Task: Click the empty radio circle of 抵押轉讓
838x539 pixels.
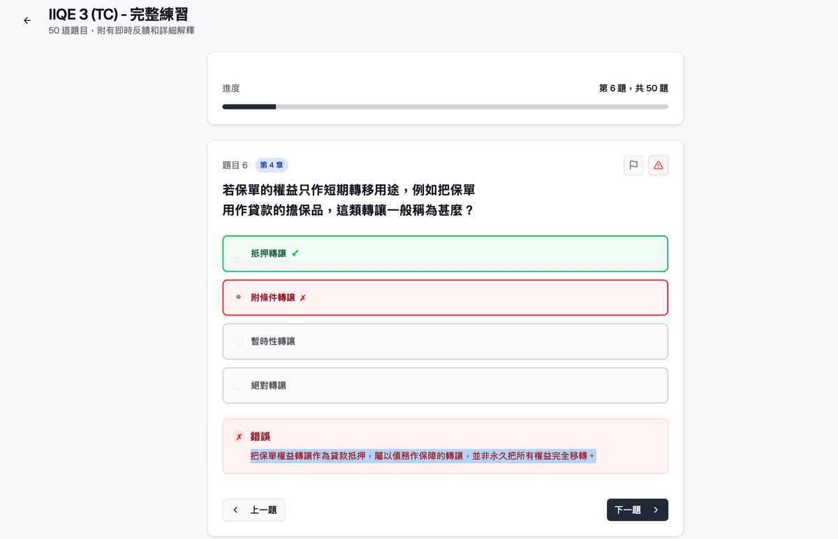Action: (x=238, y=253)
